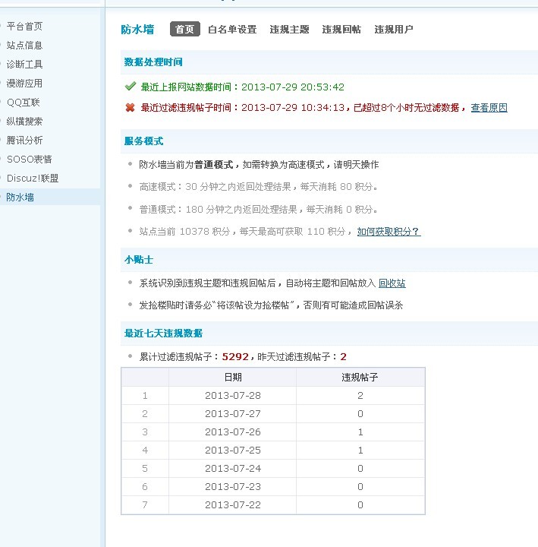
Task: Open 诊断工具 from the sidebar
Action: (x=24, y=64)
